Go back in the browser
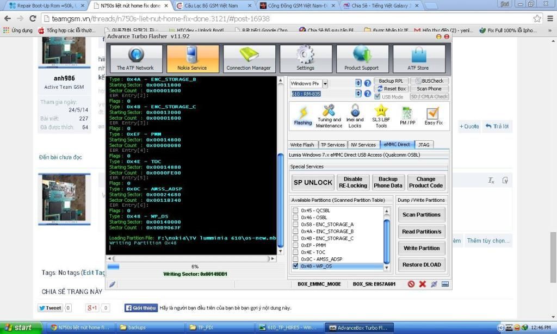The height and width of the screenshot is (334, 557). (8, 18)
